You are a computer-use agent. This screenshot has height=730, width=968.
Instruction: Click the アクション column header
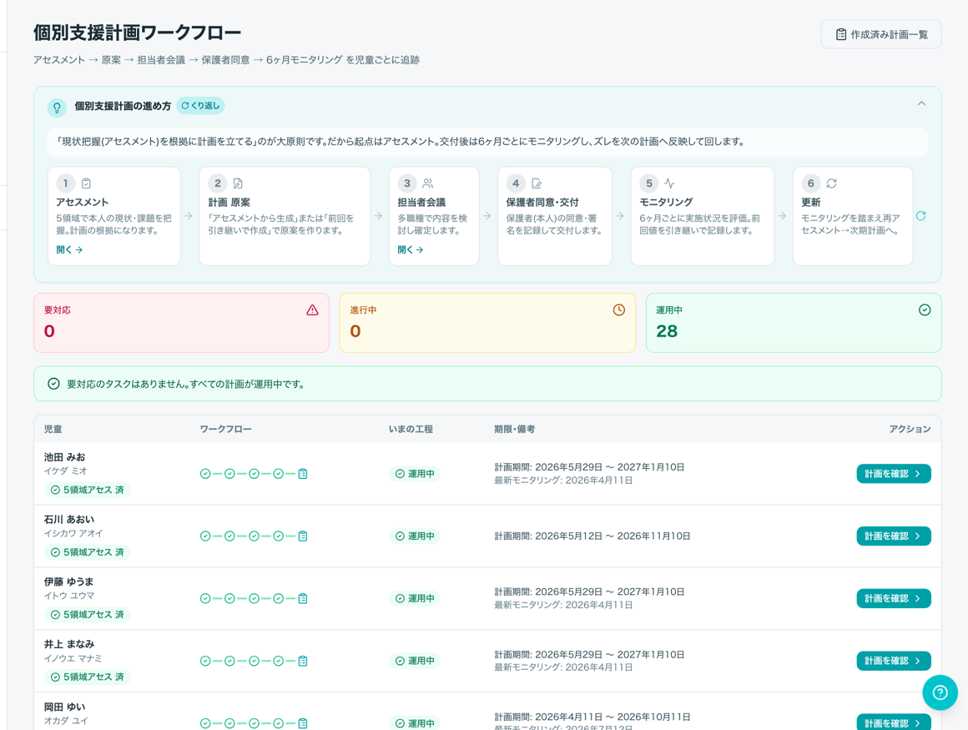[x=910, y=429]
